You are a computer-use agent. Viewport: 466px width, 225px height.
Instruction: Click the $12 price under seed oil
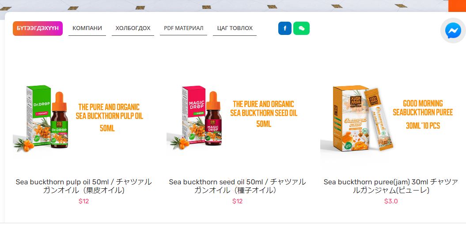pos(237,202)
